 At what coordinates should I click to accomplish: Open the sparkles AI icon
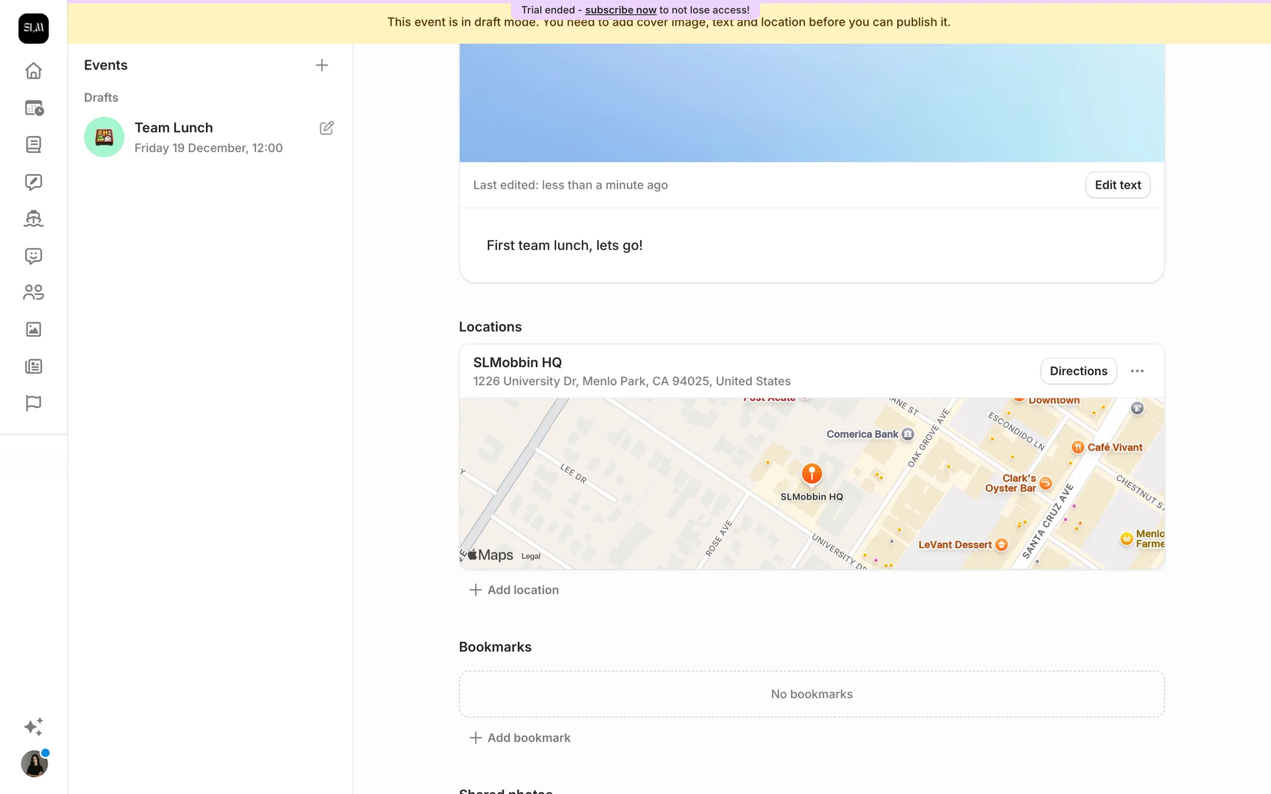click(33, 727)
